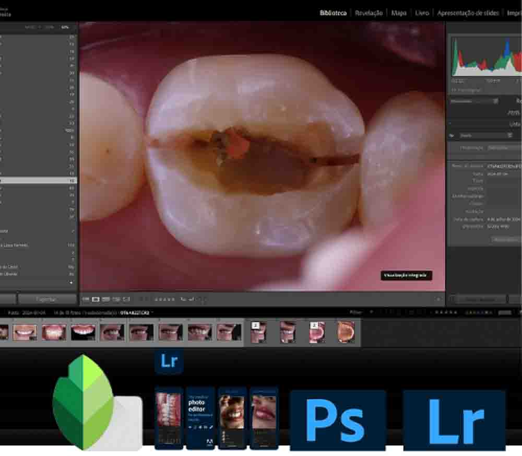Click the small Lr icon above phone screenshots
Screen dimensions: 522x456
tap(169, 362)
